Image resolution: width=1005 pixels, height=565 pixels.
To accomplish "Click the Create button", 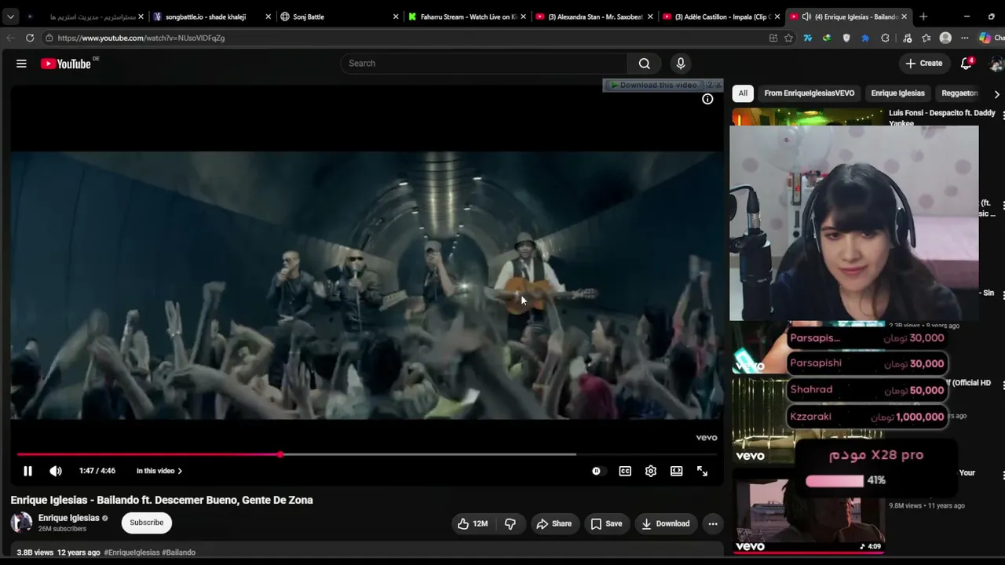I will pyautogui.click(x=923, y=64).
